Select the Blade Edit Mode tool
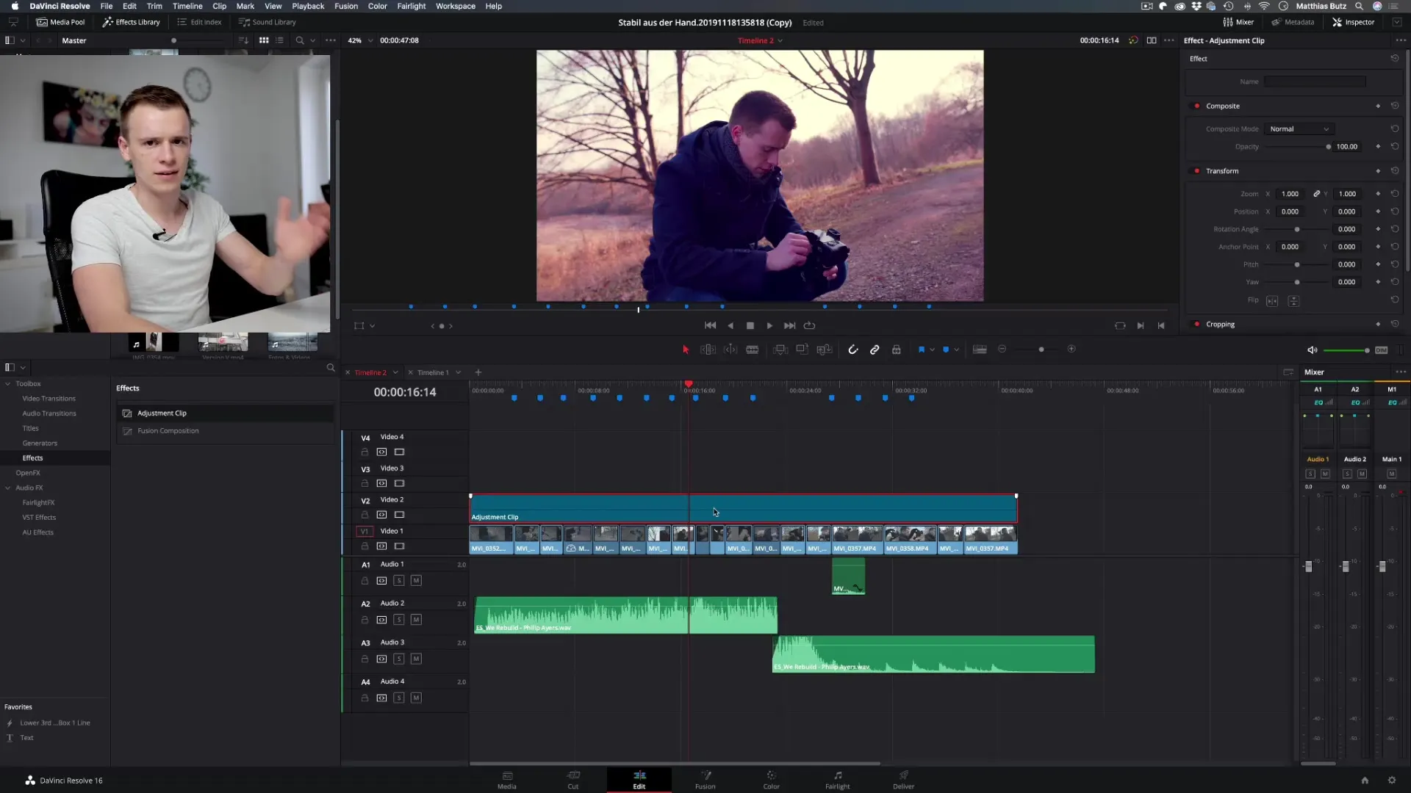The image size is (1411, 793). pyautogui.click(x=753, y=350)
